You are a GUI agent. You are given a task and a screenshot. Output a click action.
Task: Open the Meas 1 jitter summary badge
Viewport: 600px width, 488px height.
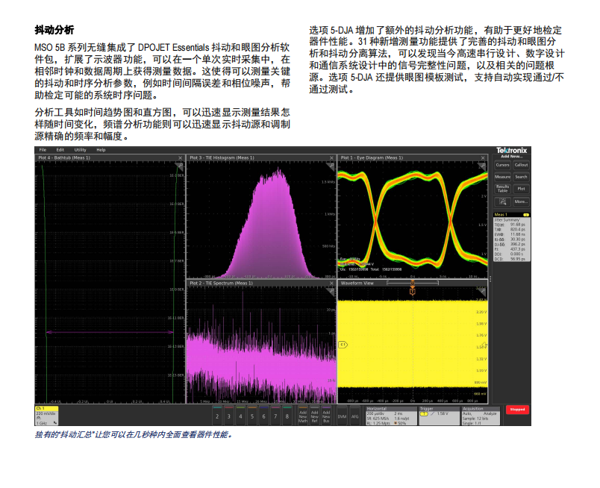point(512,237)
